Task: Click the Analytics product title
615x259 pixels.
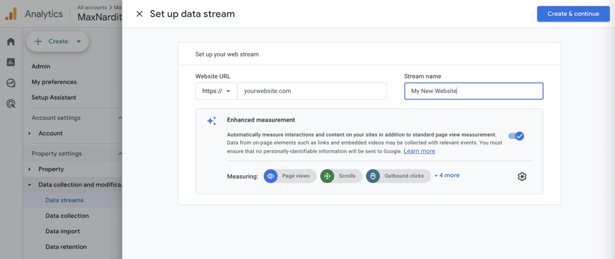Action: [44, 14]
